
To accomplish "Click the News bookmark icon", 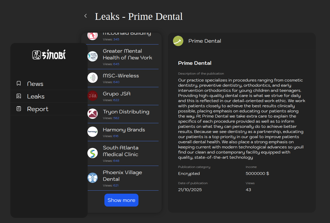I will tap(19, 83).
